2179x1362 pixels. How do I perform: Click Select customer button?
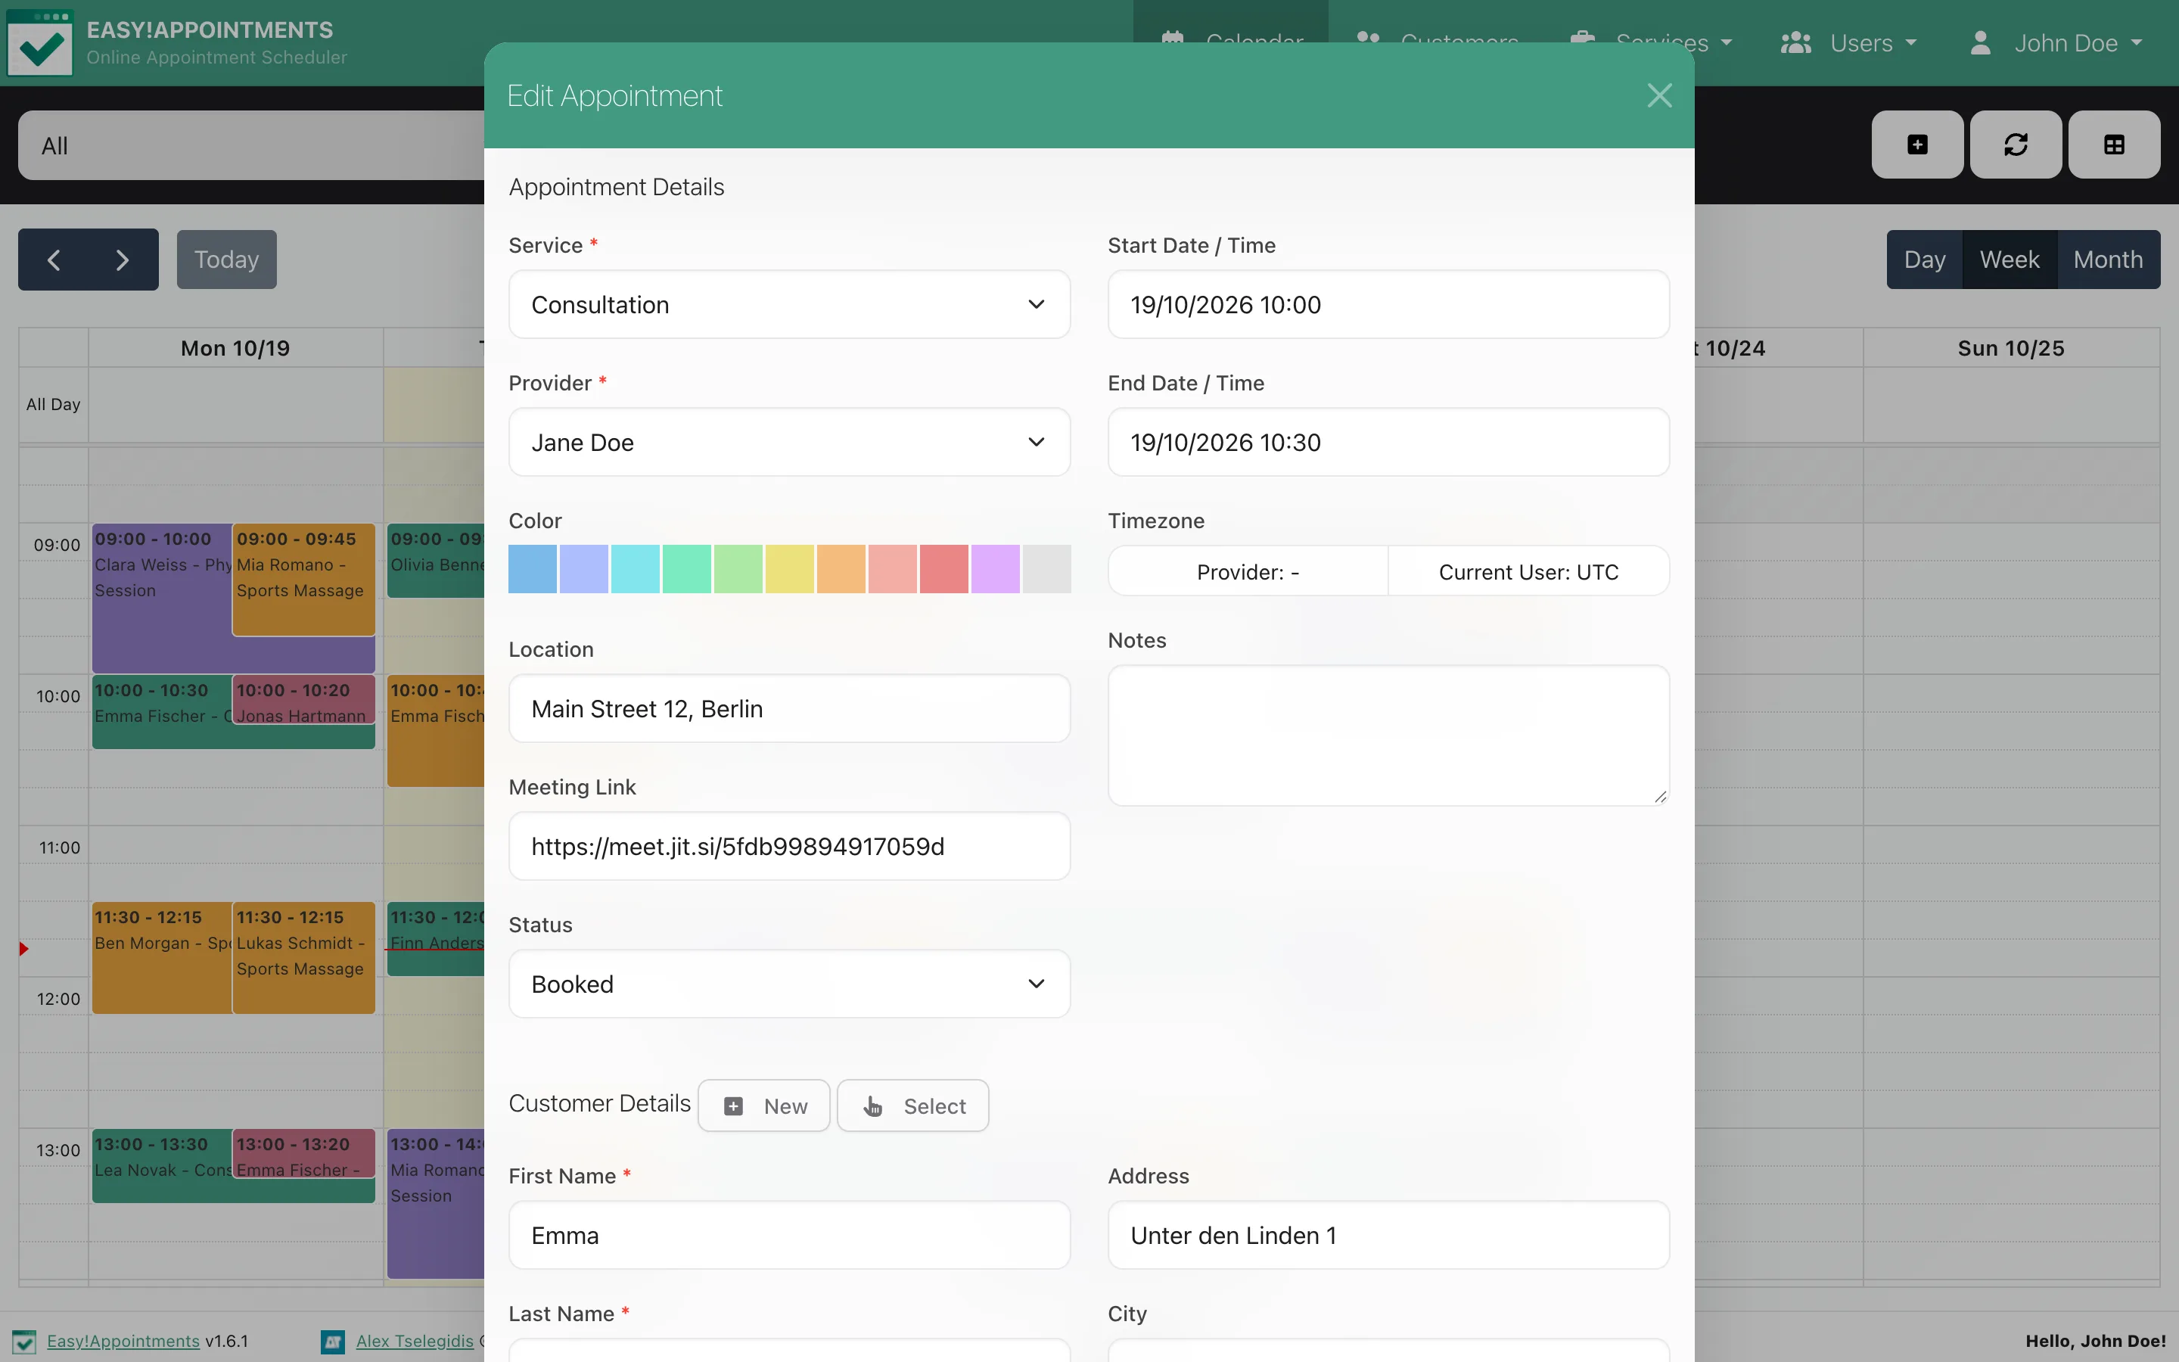913,1106
